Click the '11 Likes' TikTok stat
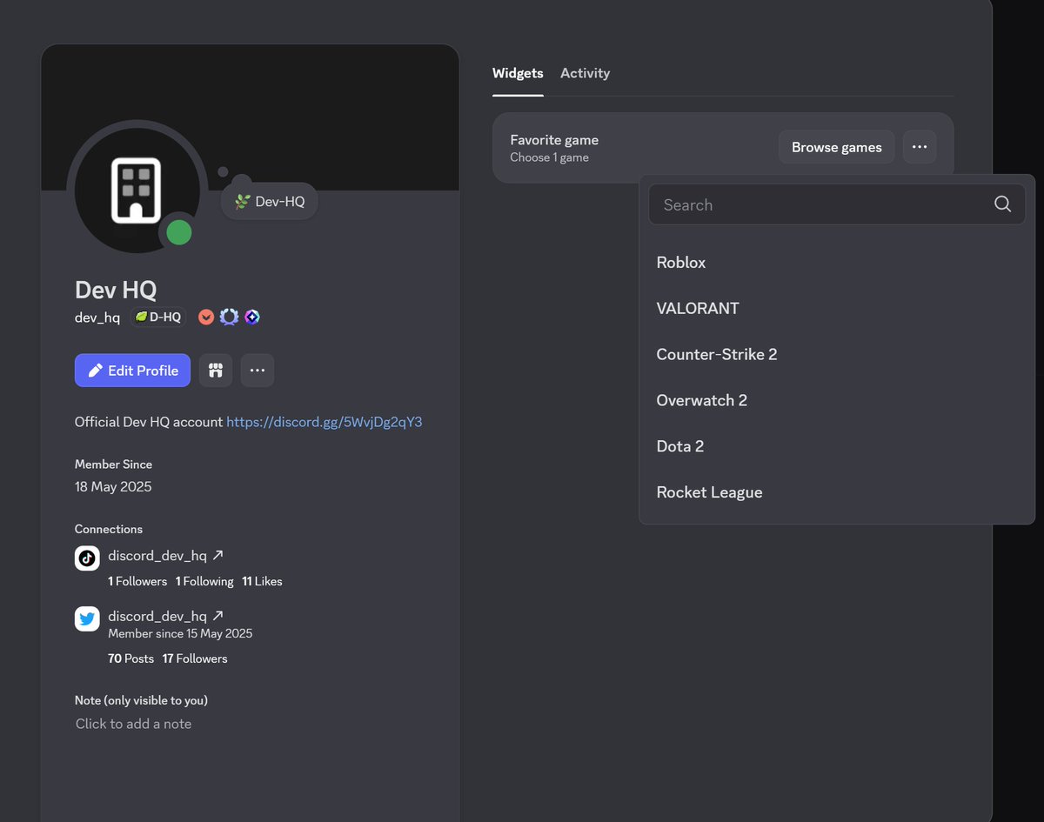1044x822 pixels. (262, 581)
